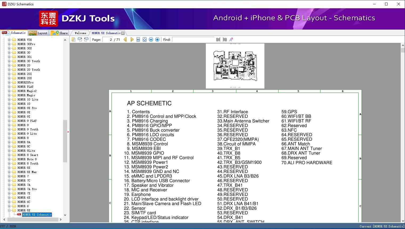Click the tree horizontal scroll right arrow
Viewport: 405px width, 229px height.
coord(61,219)
